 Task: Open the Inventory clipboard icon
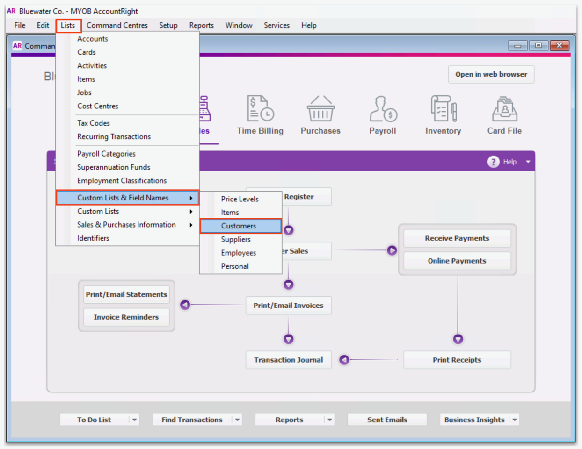(443, 108)
